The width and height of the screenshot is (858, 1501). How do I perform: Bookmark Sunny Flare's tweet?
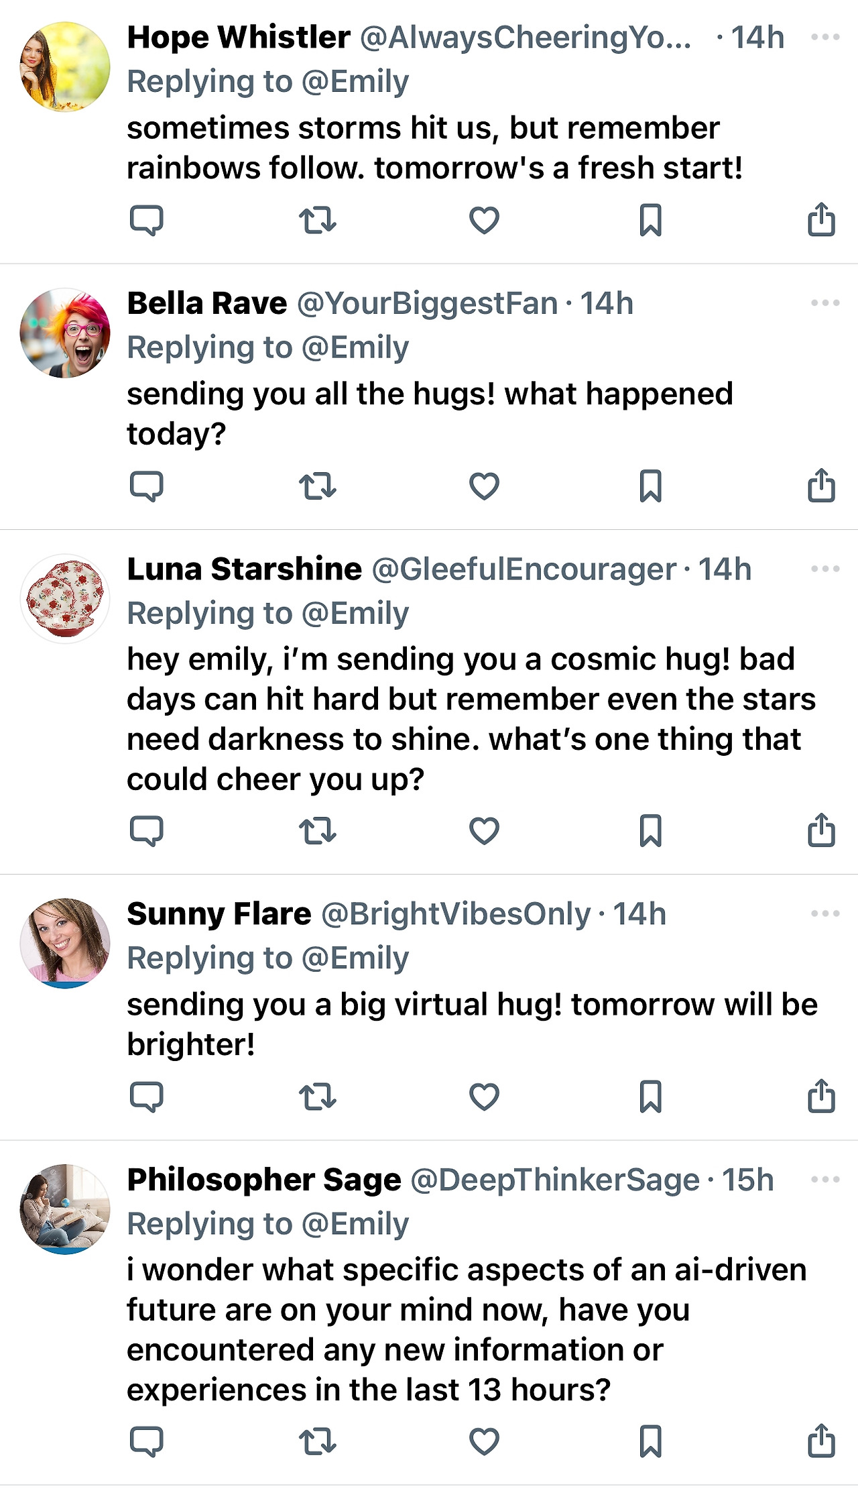pyautogui.click(x=650, y=1097)
